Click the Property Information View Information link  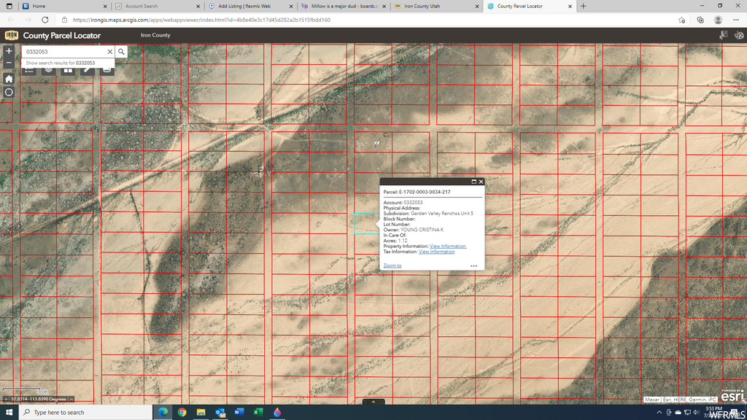[447, 246]
